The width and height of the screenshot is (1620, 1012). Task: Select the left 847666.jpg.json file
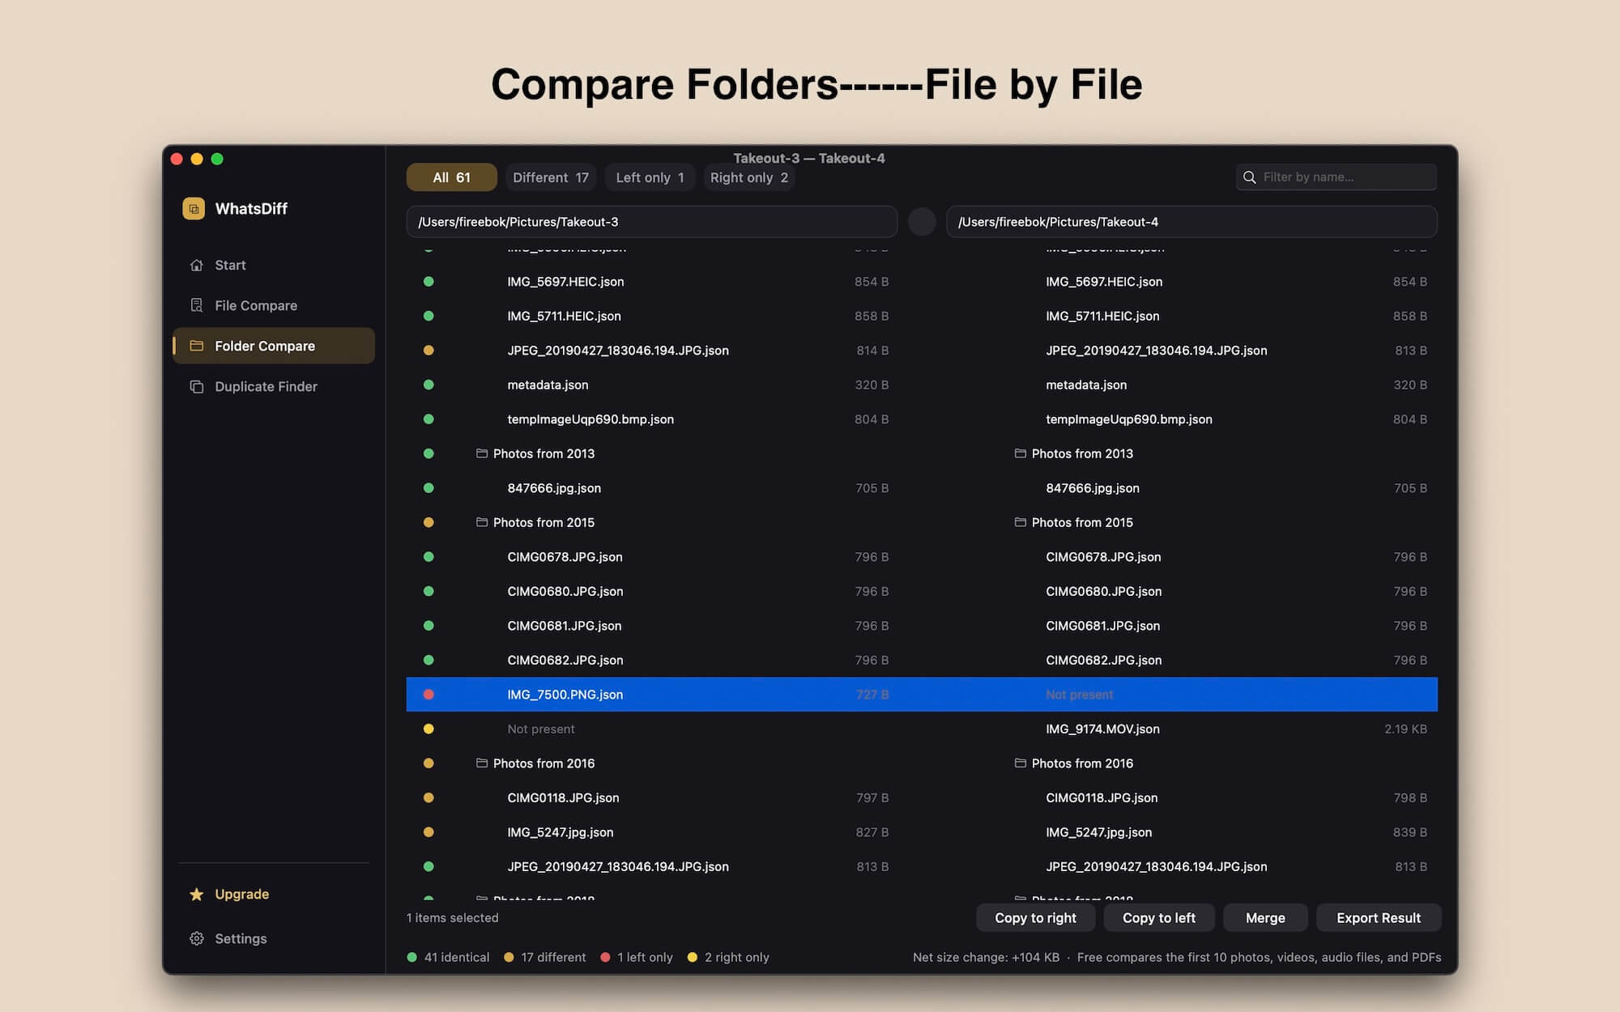coord(554,488)
